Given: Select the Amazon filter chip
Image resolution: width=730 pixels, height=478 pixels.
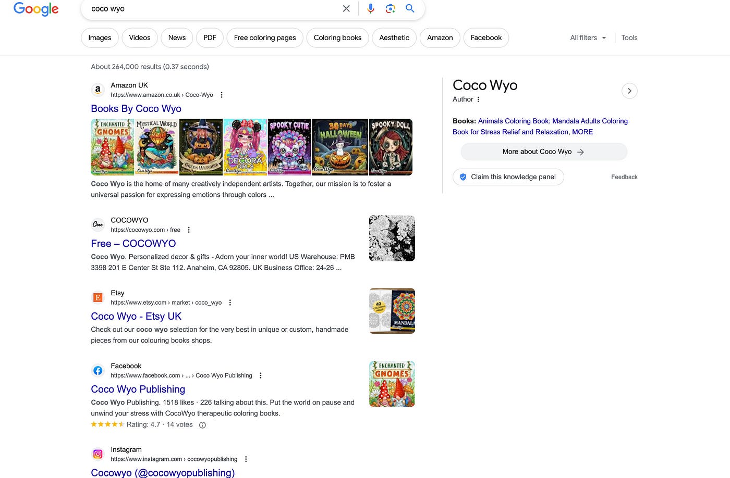Looking at the screenshot, I should (440, 37).
